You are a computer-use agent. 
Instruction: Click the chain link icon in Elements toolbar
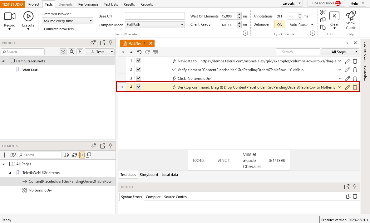click(12, 155)
